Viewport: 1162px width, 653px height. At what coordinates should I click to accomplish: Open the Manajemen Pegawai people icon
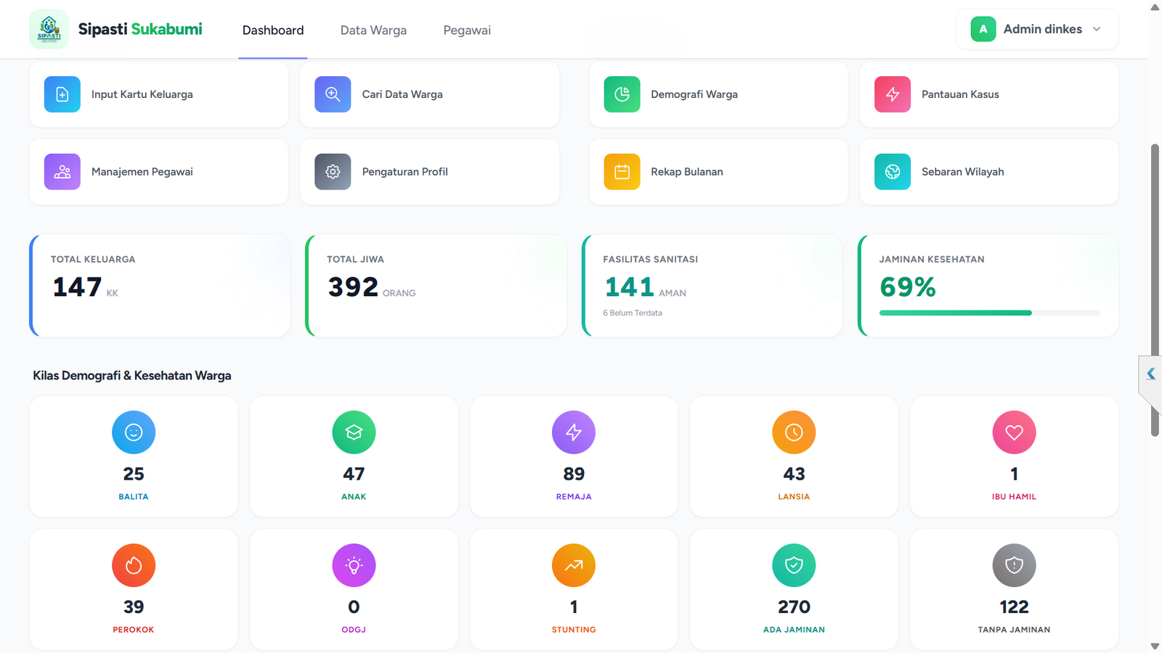coord(62,172)
